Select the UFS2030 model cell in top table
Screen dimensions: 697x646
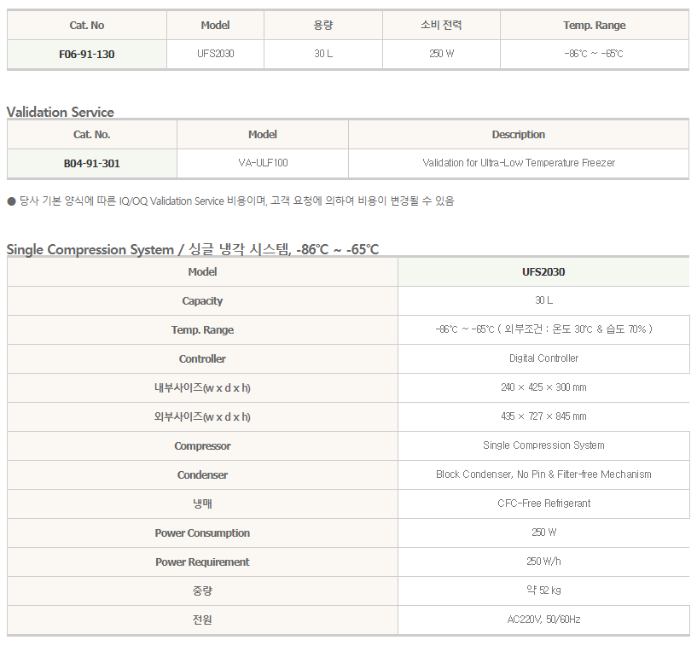click(x=216, y=54)
